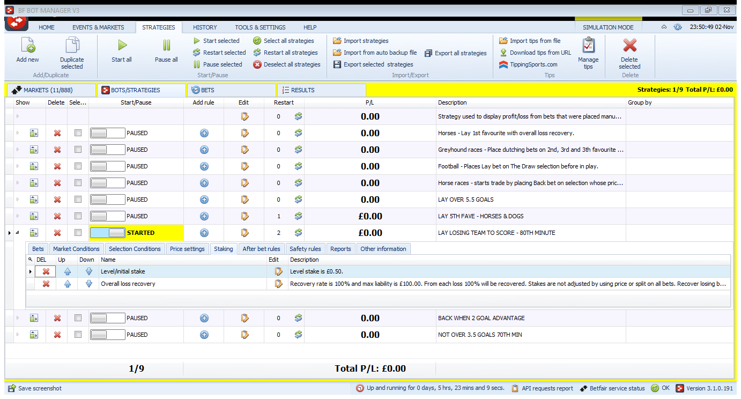Screen dimensions: 741x399
Task: Click Download tips from URL
Action: 535,53
